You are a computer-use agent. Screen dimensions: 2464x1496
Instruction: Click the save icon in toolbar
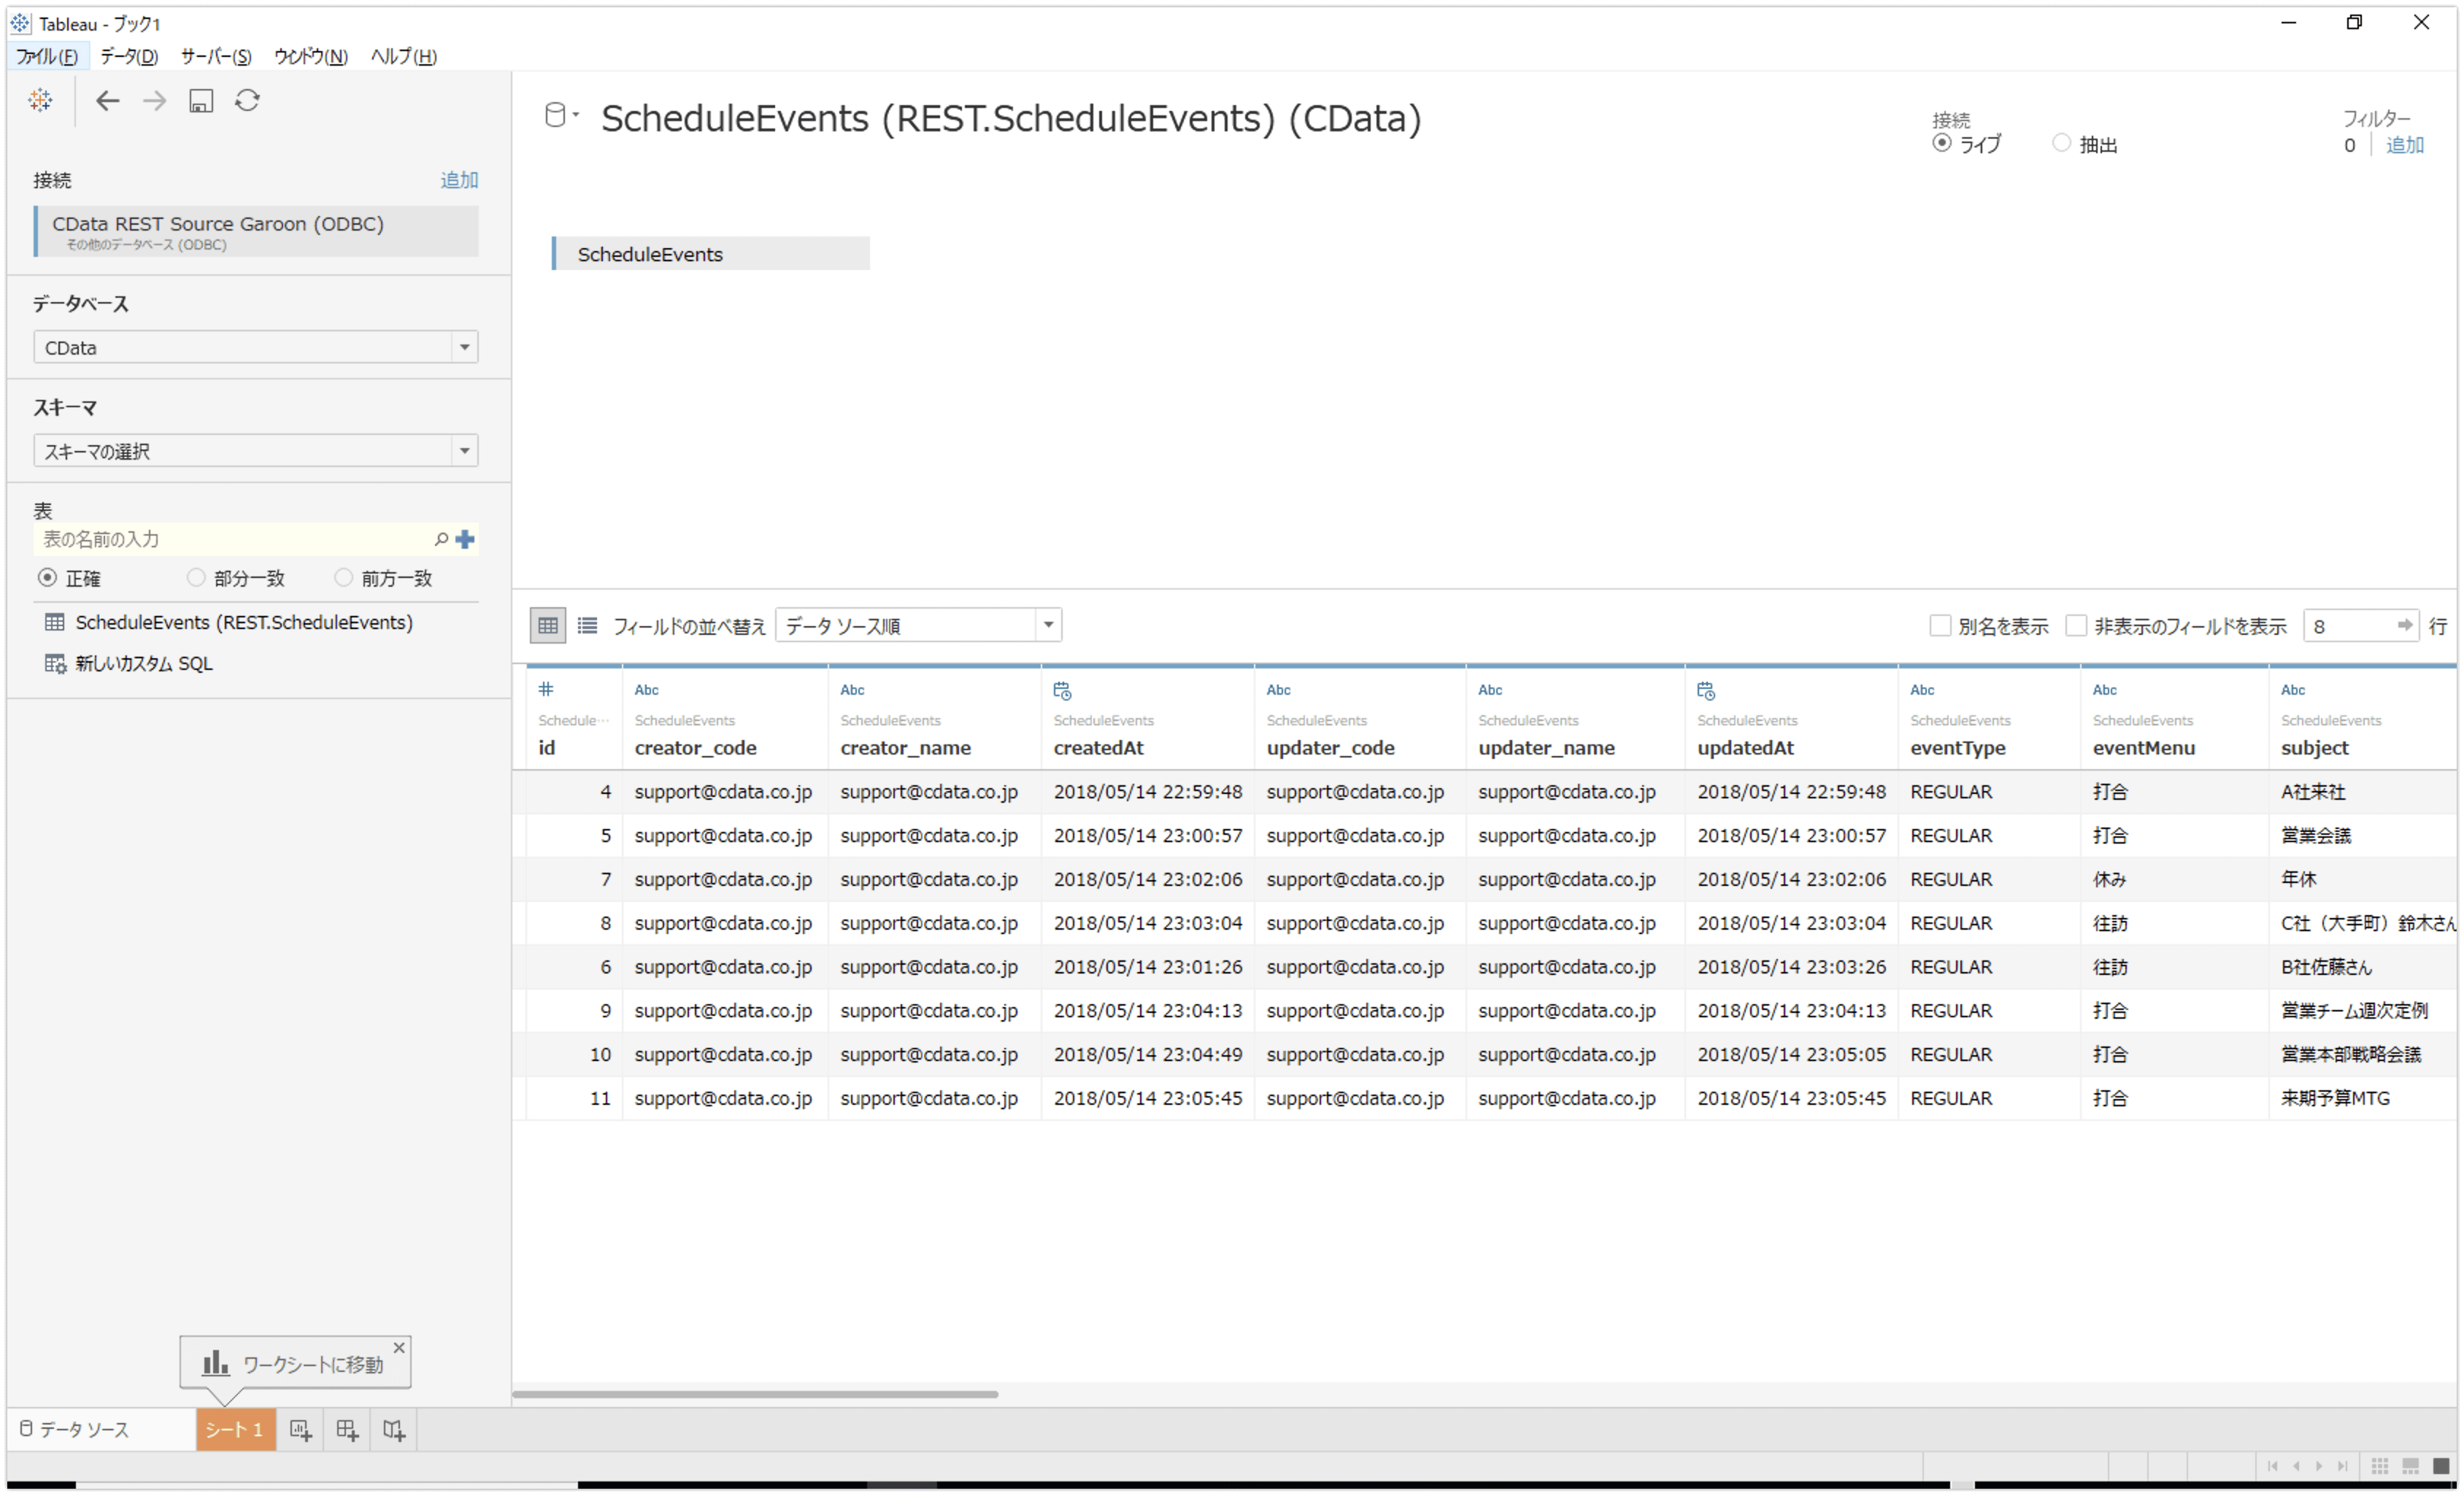(201, 100)
